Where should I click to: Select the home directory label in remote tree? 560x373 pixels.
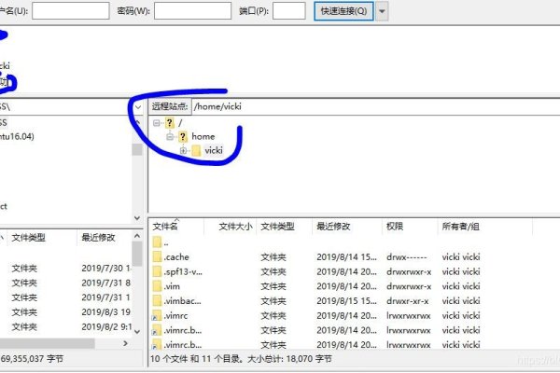tap(203, 136)
